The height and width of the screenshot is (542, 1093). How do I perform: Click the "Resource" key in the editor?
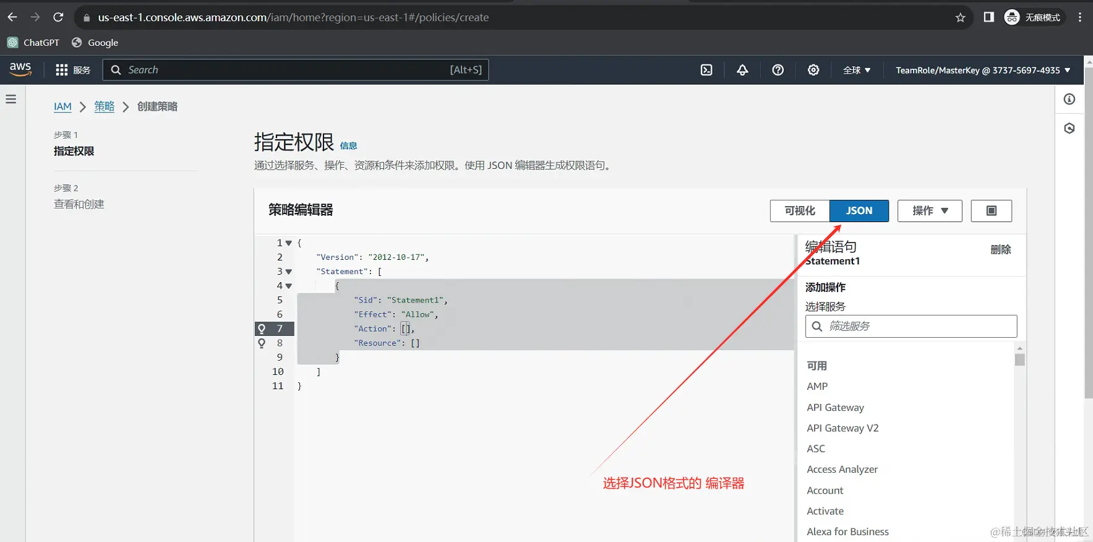(377, 343)
